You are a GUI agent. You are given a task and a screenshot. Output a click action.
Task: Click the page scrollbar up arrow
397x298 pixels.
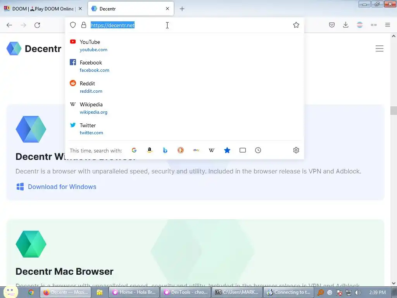tap(394, 36)
